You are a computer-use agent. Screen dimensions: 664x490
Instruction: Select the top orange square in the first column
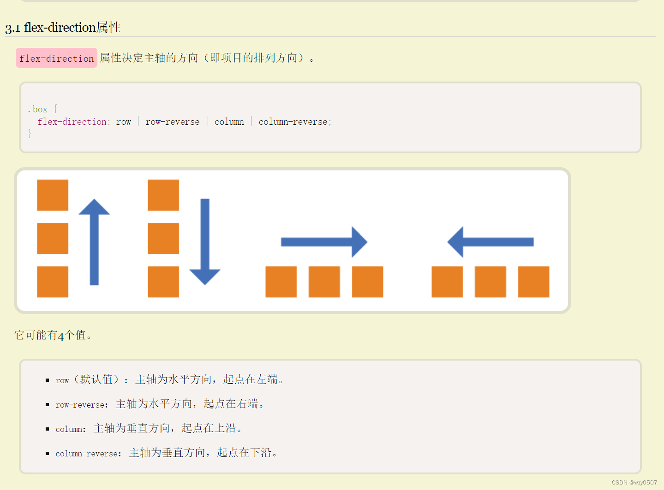click(52, 195)
